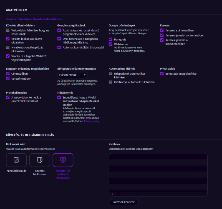Click the 'Blokkolási szint' title

[x=16, y=144]
